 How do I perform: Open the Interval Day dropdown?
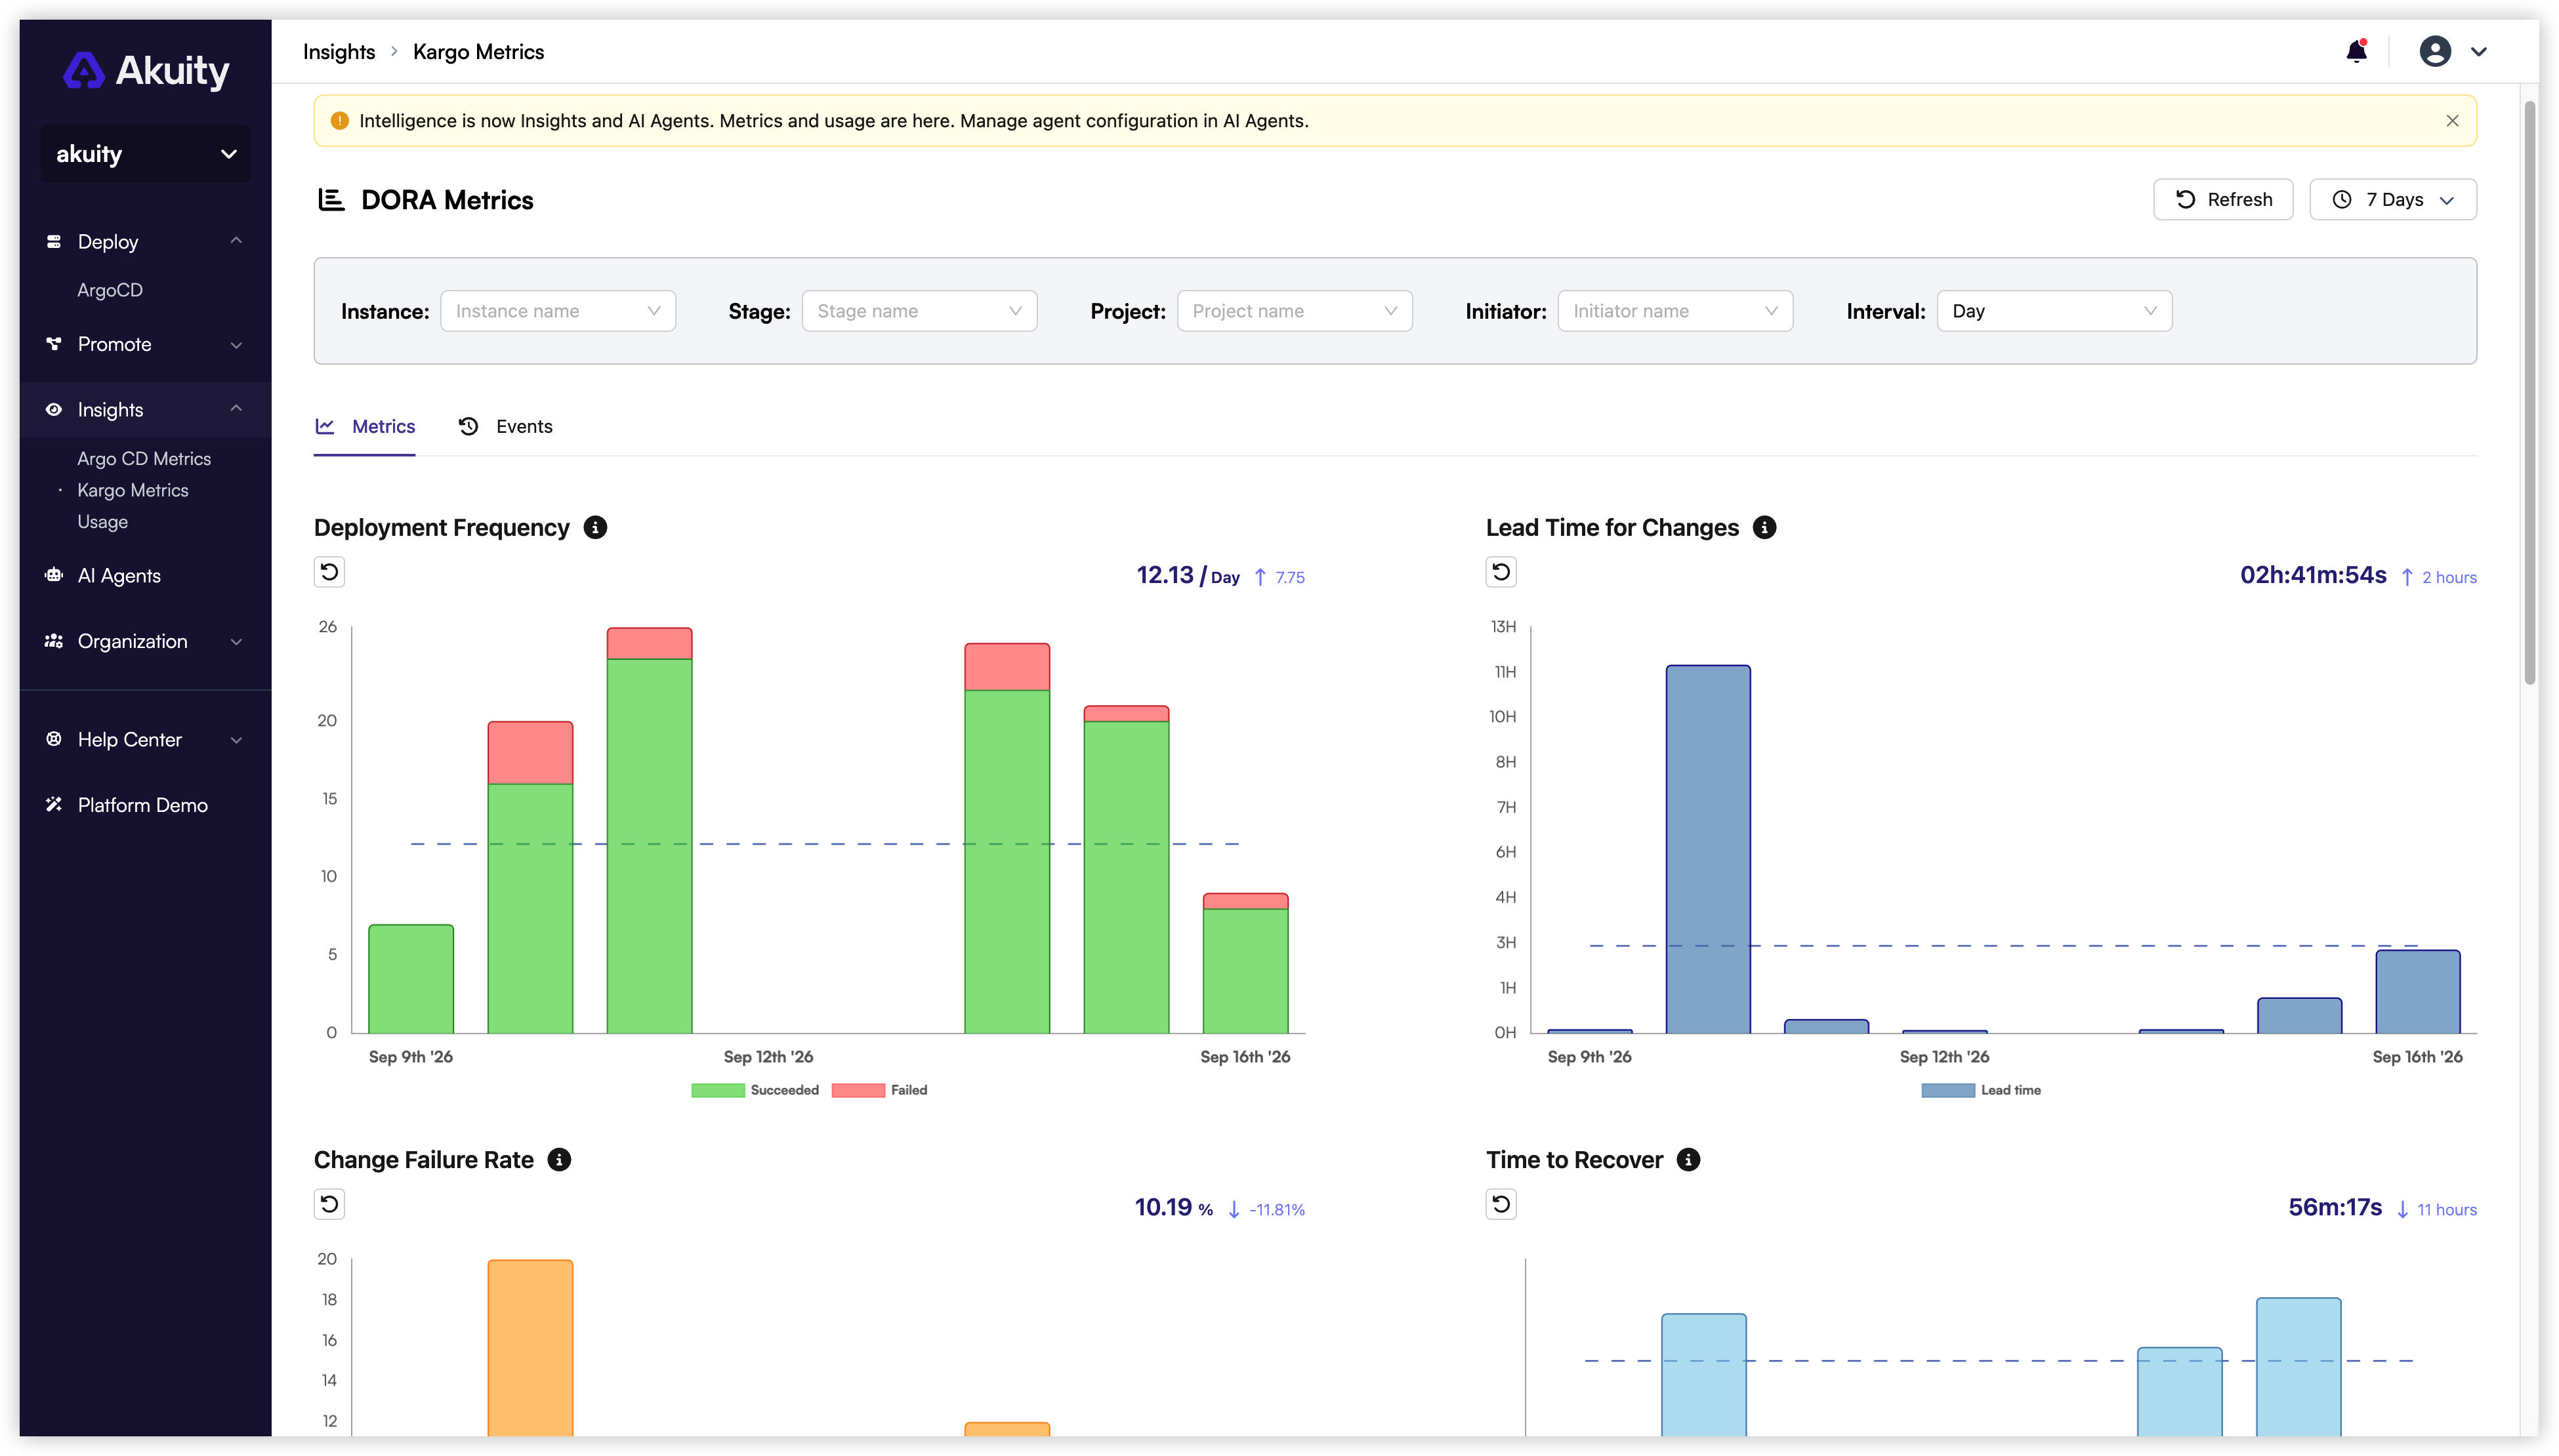point(2054,311)
